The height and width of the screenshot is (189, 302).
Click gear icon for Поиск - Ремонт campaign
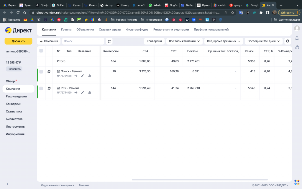49,71
